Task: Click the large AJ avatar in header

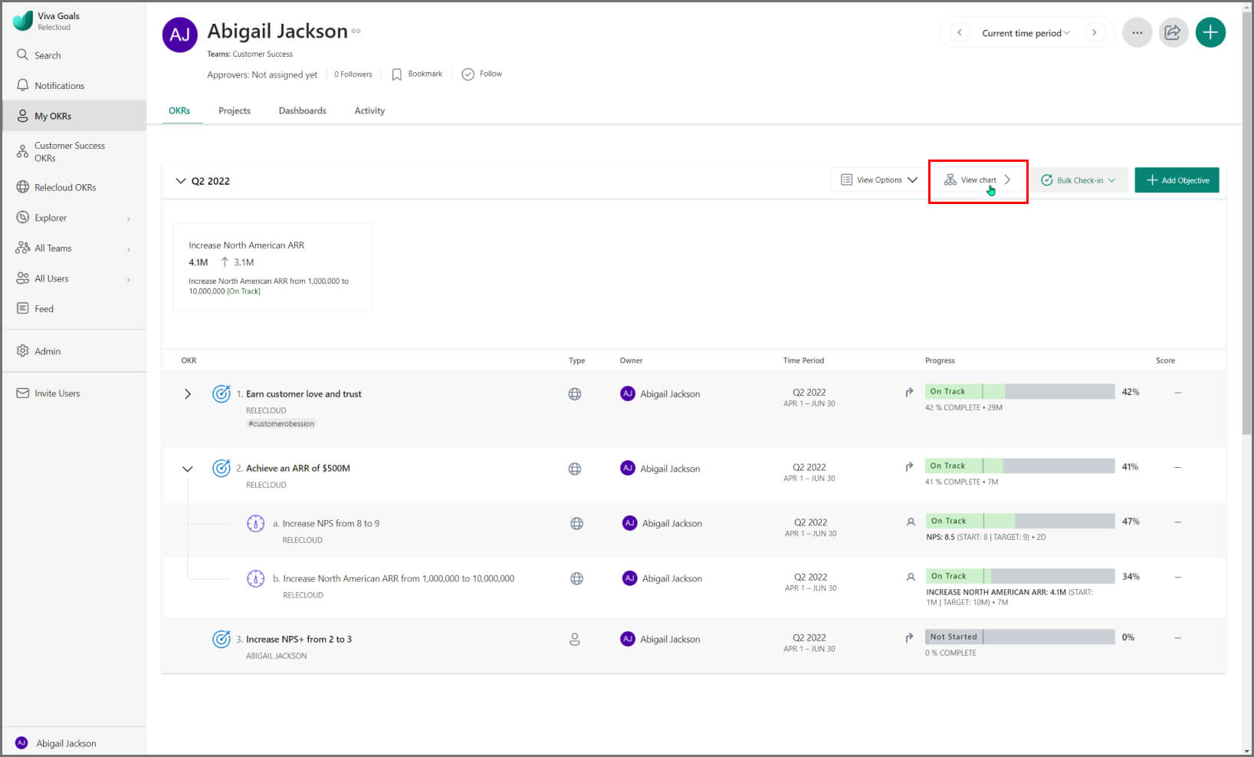Action: pos(180,35)
